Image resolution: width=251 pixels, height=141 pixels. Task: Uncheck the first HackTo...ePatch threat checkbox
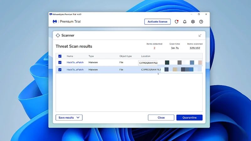(x=60, y=63)
